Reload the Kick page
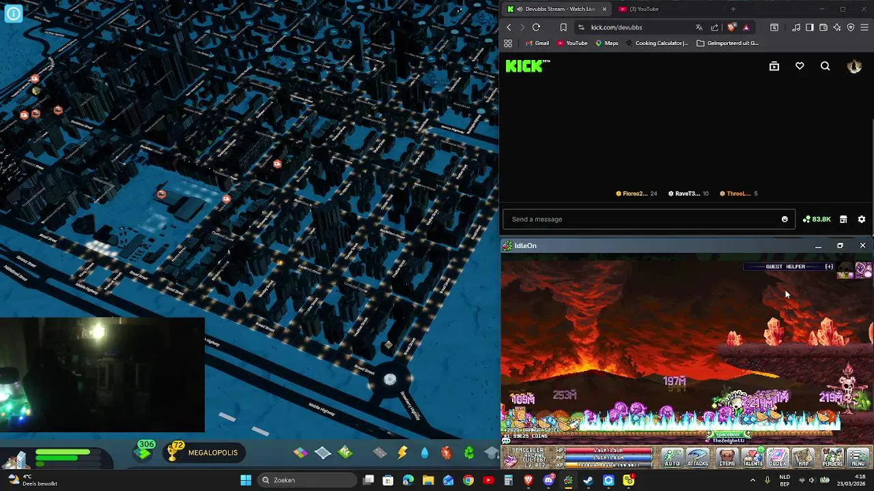This screenshot has height=491, width=874. click(536, 27)
